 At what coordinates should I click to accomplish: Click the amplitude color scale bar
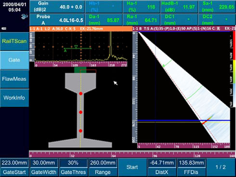point(234,69)
